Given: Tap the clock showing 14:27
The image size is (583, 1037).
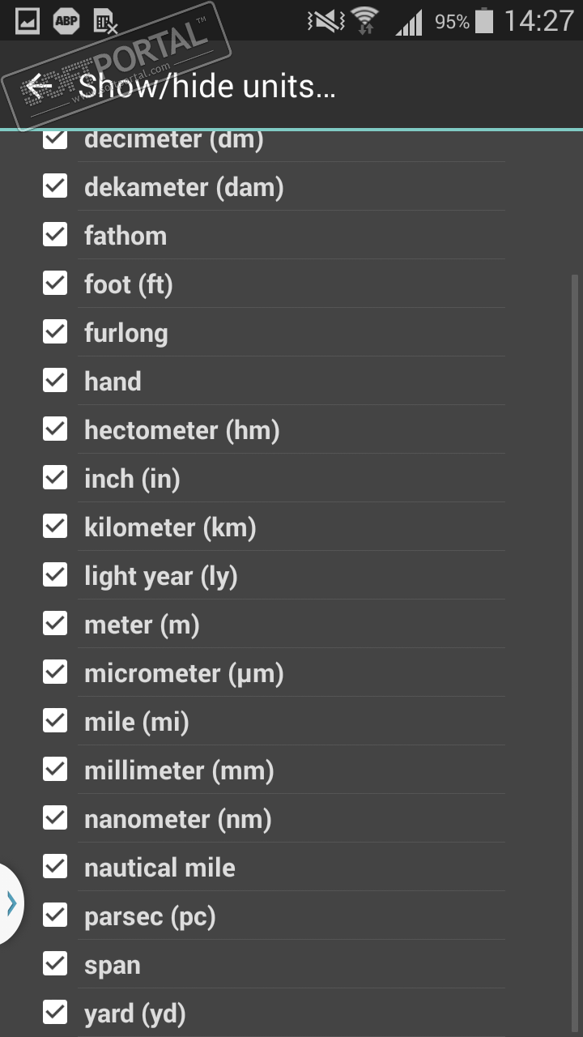Looking at the screenshot, I should 538,21.
